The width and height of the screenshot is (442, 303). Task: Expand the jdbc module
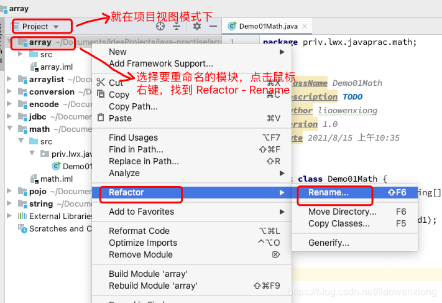pos(9,116)
